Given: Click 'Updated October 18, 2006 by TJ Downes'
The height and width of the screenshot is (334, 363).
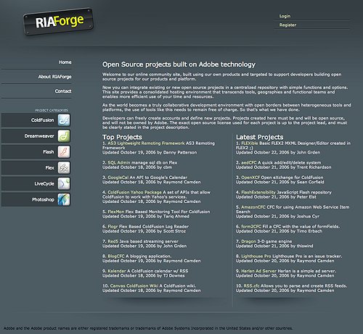Looking at the screenshot, I should click(x=144, y=275).
